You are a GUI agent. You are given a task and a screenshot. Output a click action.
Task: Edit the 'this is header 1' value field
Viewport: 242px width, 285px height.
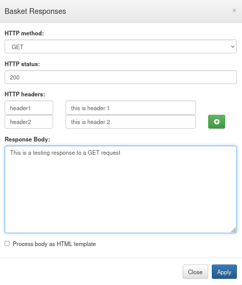130,108
